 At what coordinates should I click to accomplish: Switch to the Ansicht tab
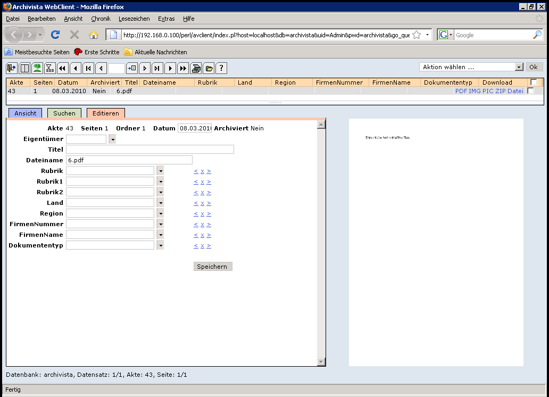25,113
